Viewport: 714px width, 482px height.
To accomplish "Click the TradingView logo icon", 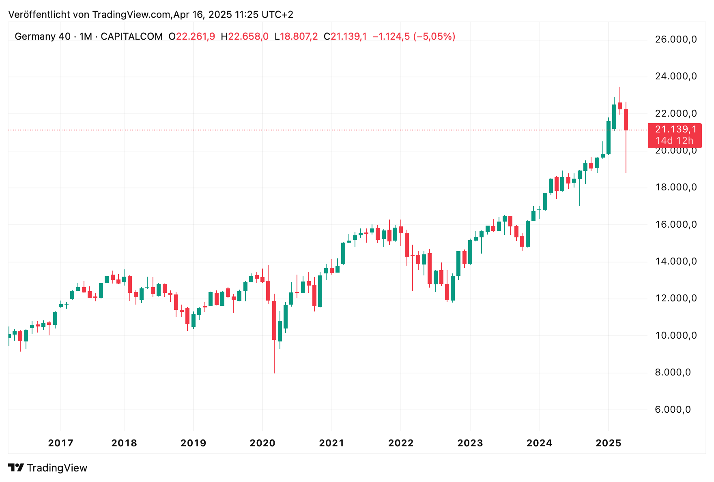I will (x=16, y=468).
